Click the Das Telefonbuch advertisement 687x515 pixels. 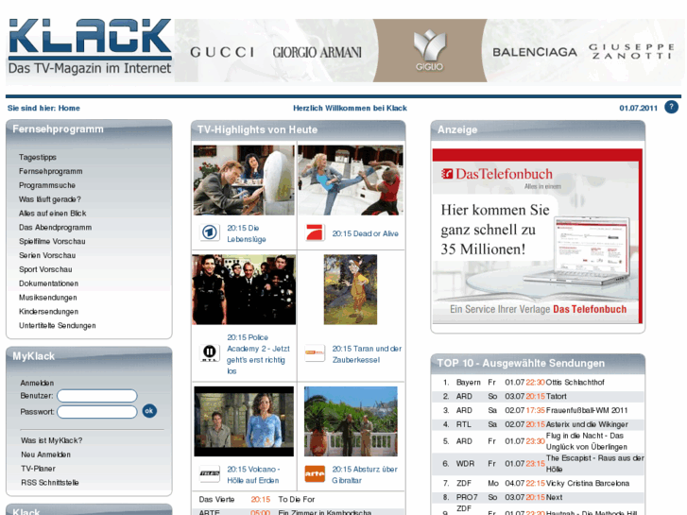click(538, 236)
